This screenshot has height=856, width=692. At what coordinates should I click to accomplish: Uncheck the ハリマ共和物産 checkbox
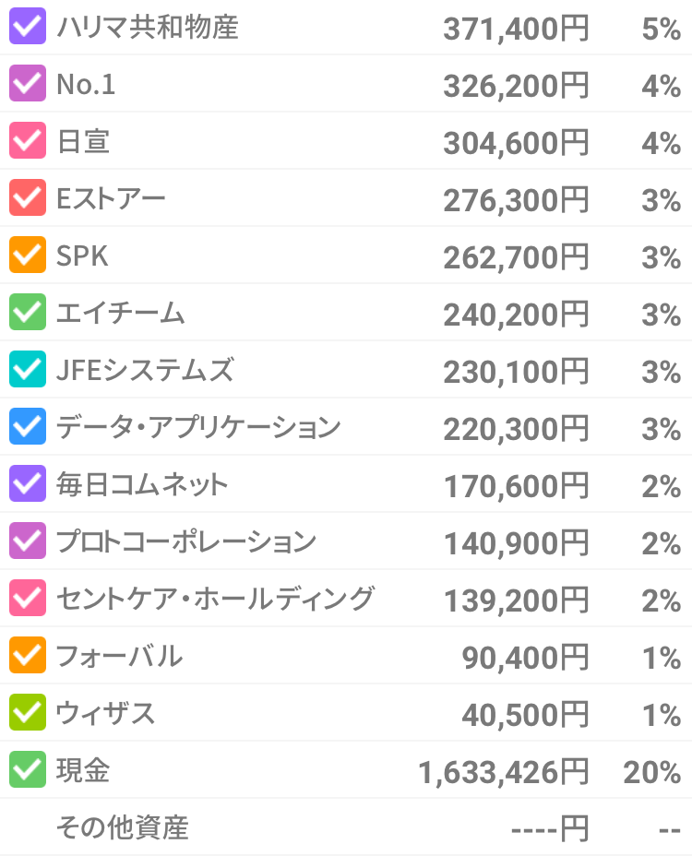click(x=27, y=28)
